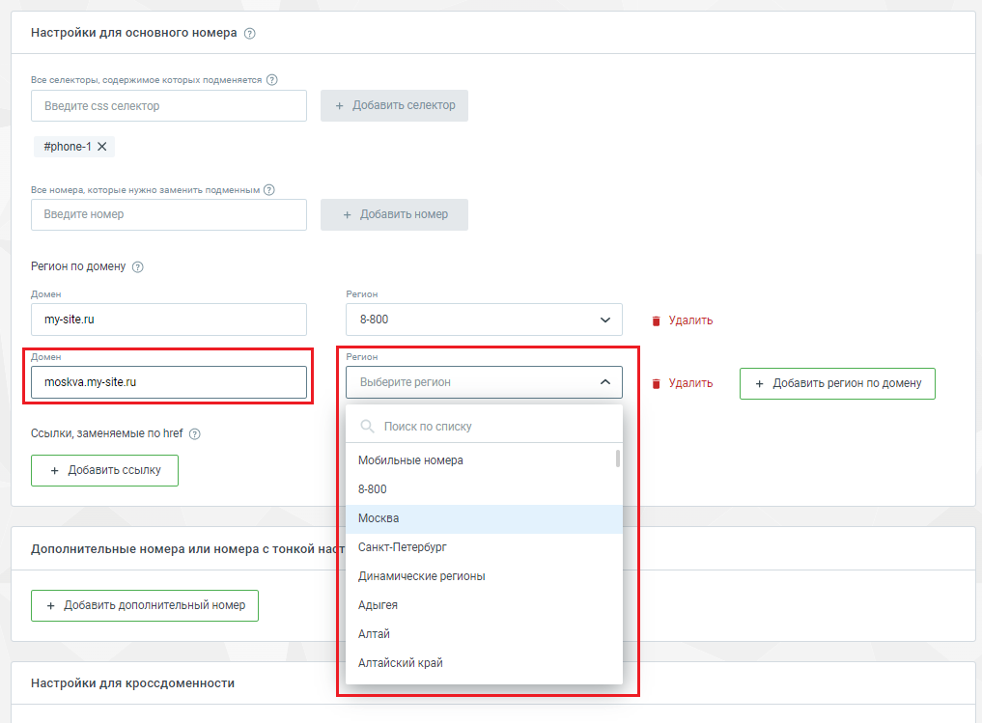Remove the #phone-1 selector tag
Screen dimensions: 982x723
point(102,147)
